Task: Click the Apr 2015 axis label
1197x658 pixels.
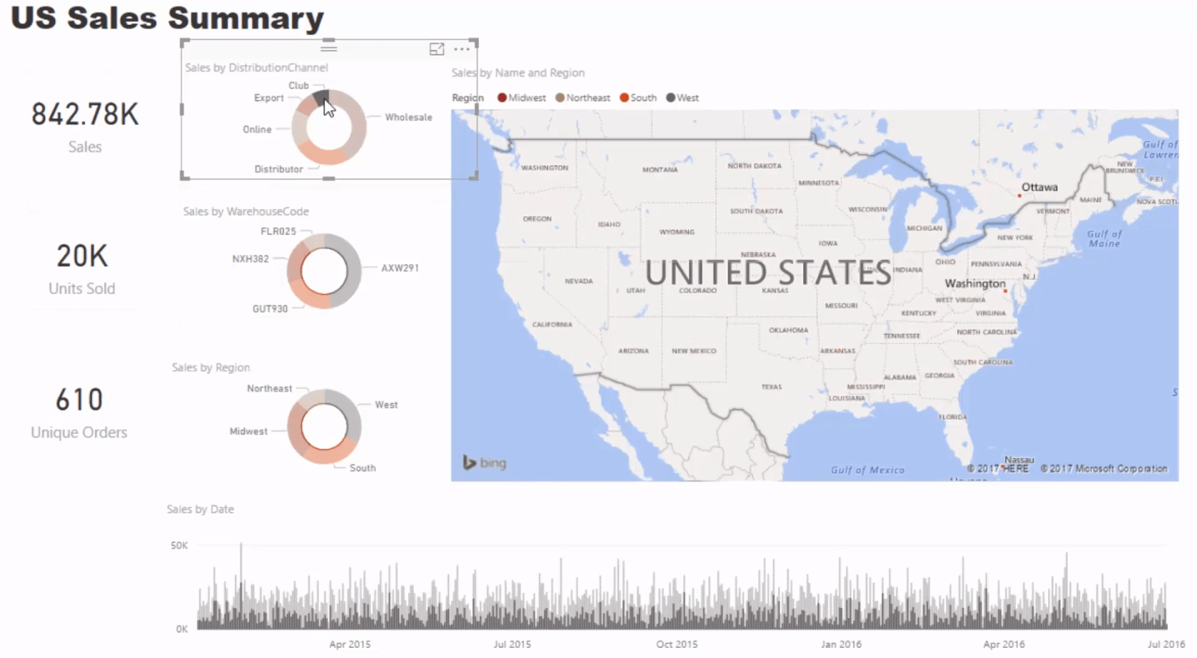Action: [350, 644]
